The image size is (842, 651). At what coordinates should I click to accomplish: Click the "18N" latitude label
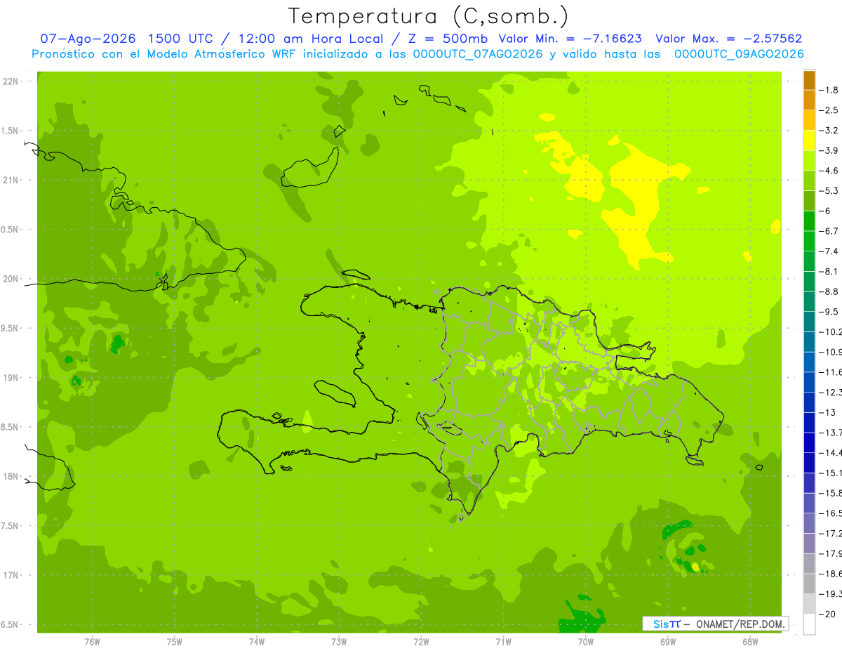pos(11,476)
